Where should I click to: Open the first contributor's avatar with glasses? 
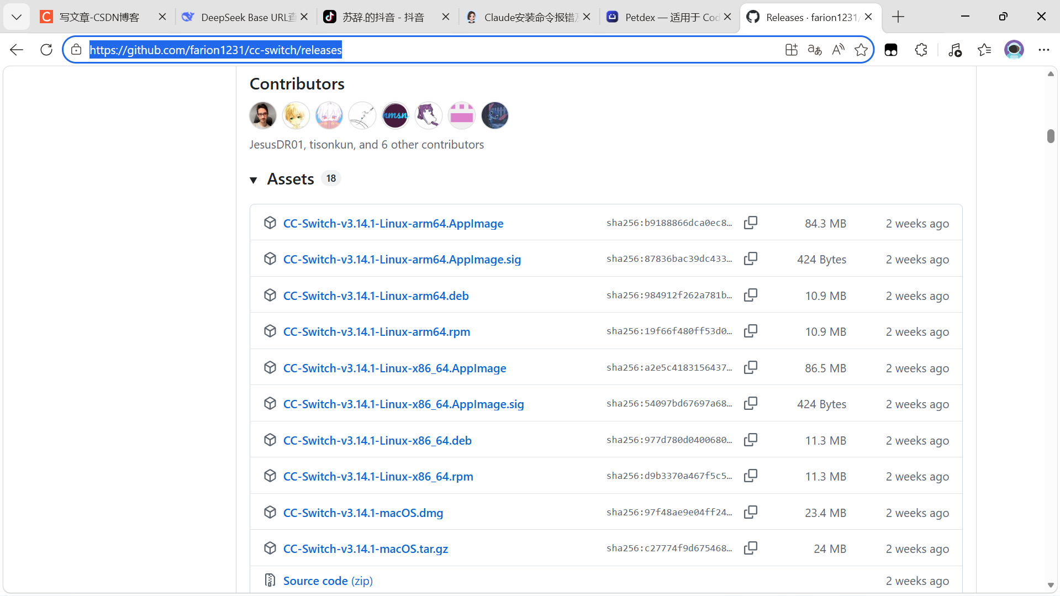click(x=263, y=115)
